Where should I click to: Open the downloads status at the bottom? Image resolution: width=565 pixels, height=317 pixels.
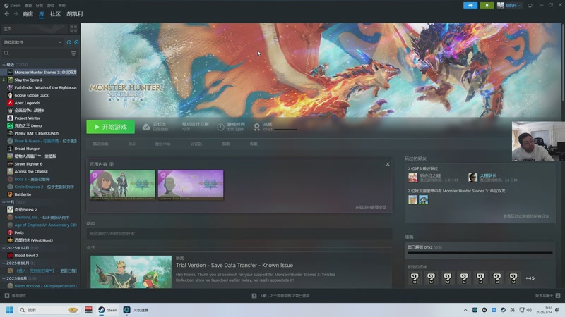(280, 296)
